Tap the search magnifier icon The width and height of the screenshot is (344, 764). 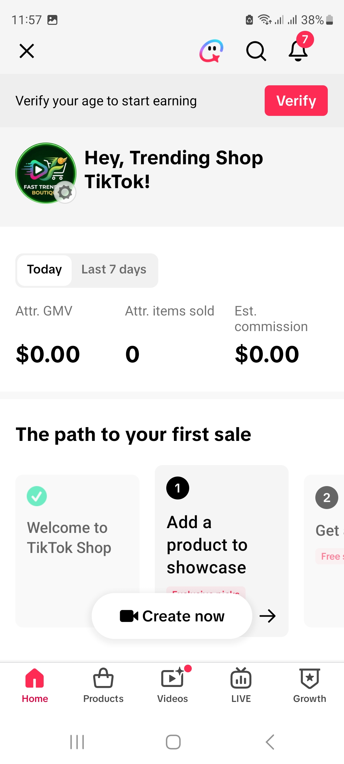click(x=256, y=51)
